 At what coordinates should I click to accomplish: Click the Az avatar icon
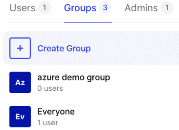coord(20,82)
